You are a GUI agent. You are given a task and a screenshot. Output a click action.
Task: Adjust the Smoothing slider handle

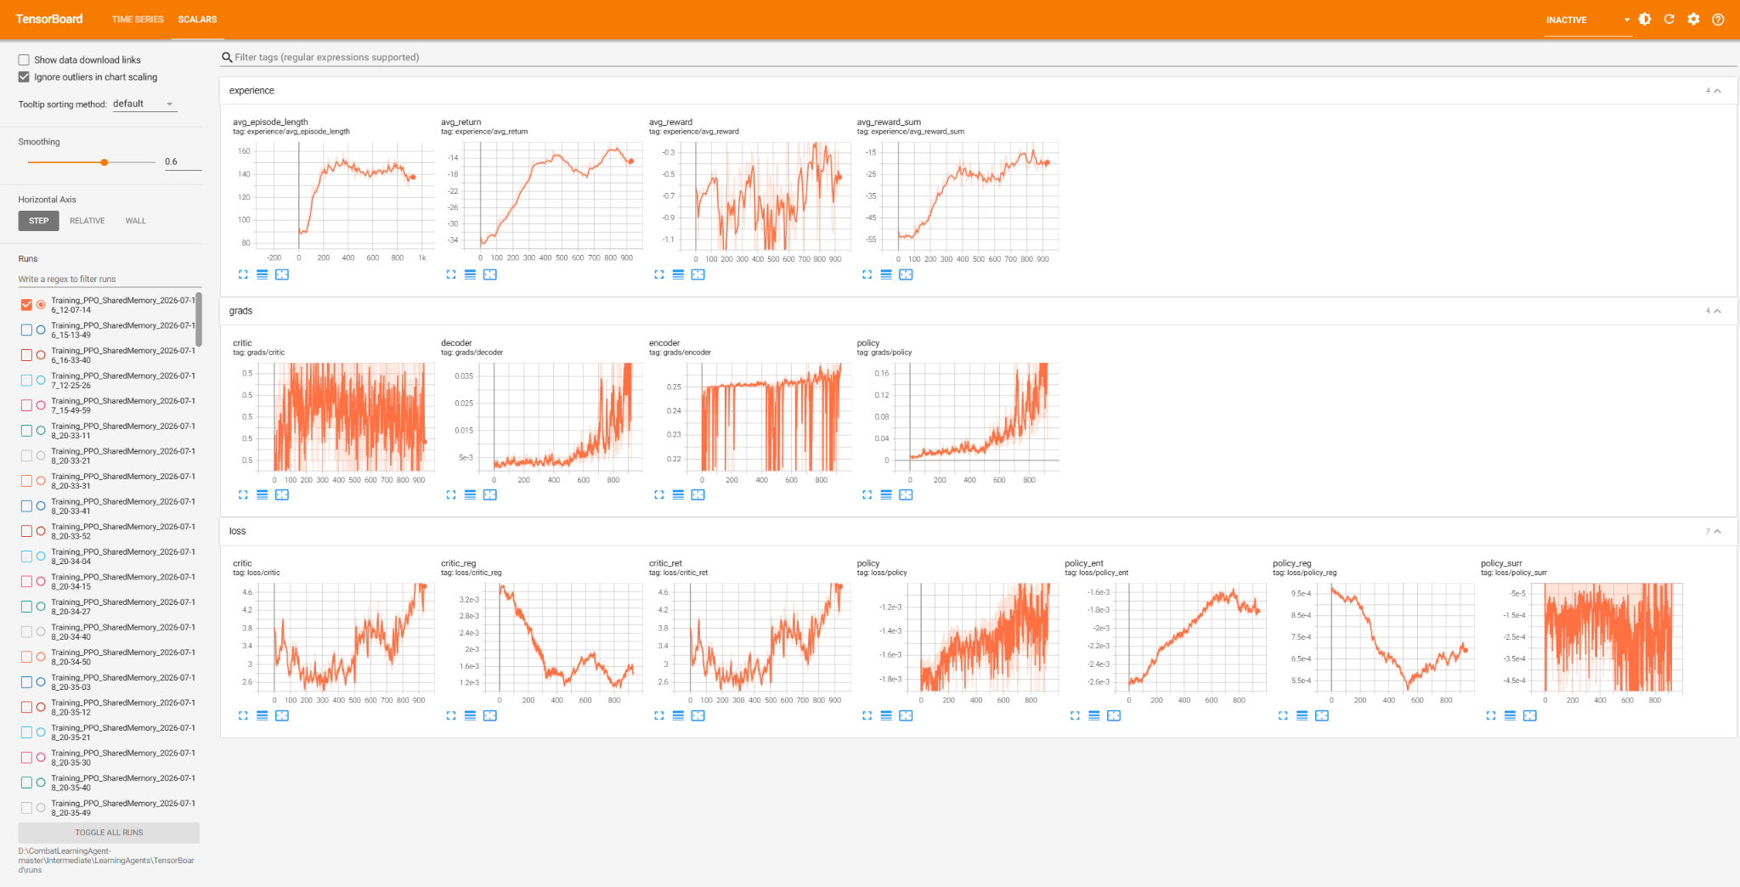[x=104, y=162]
